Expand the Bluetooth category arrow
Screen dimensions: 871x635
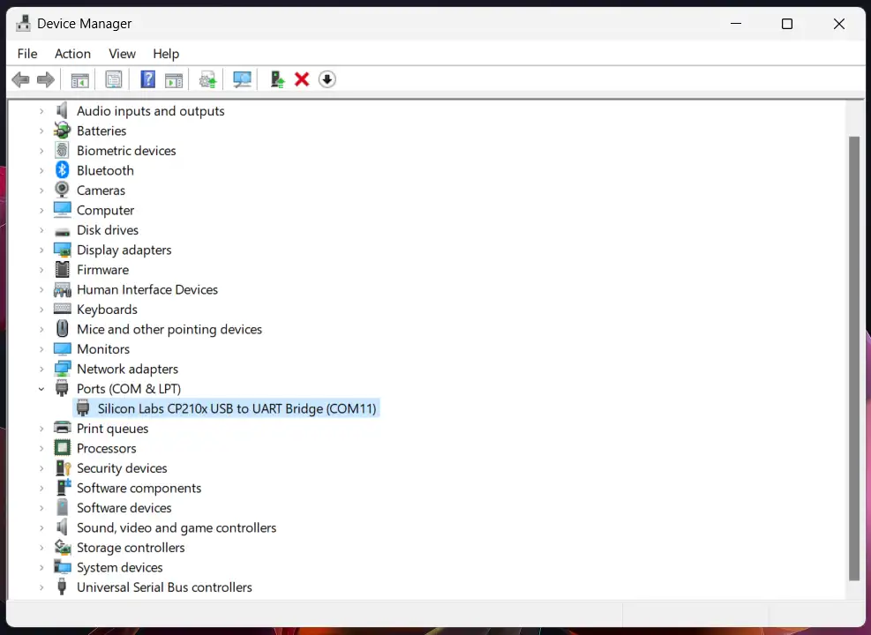click(41, 171)
